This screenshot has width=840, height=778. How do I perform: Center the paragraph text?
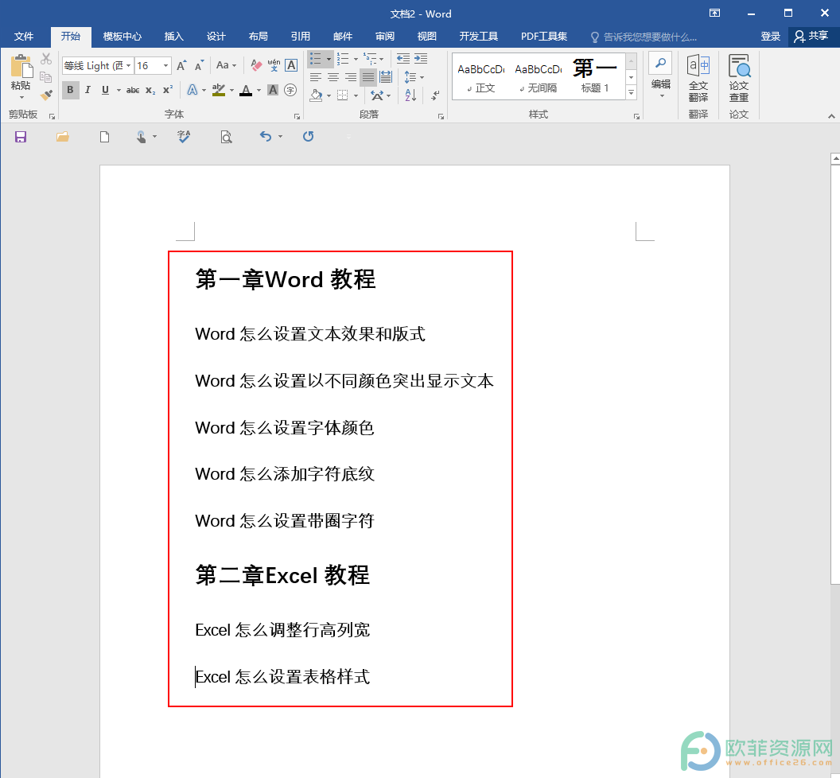coord(332,77)
